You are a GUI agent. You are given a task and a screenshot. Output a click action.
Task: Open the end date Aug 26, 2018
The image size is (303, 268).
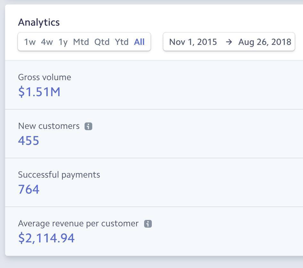pyautogui.click(x=265, y=42)
